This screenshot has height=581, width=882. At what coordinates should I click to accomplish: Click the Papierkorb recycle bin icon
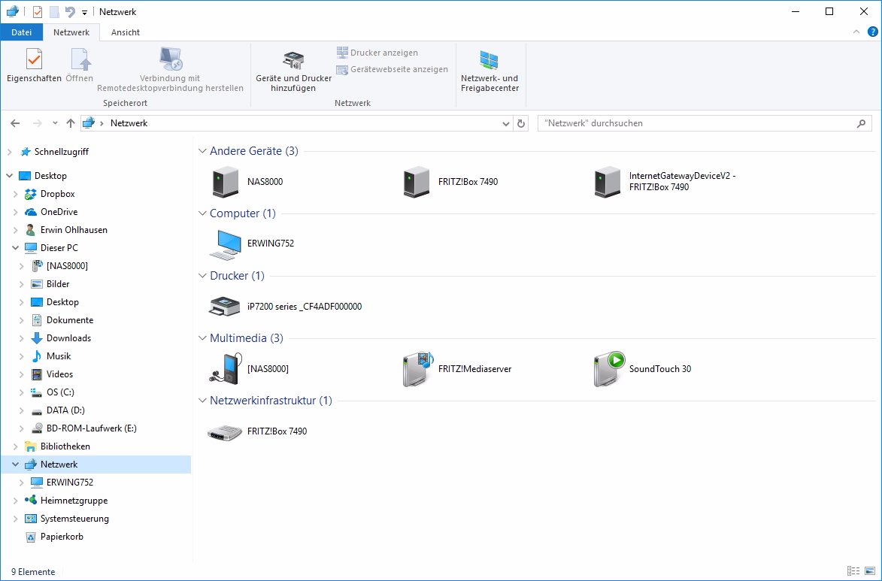pyautogui.click(x=31, y=537)
